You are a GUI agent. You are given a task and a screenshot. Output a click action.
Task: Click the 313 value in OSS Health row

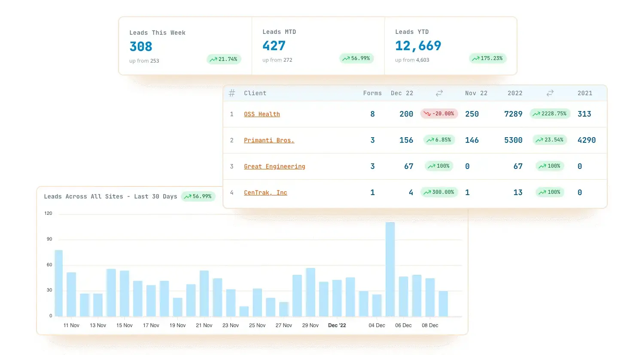point(584,114)
